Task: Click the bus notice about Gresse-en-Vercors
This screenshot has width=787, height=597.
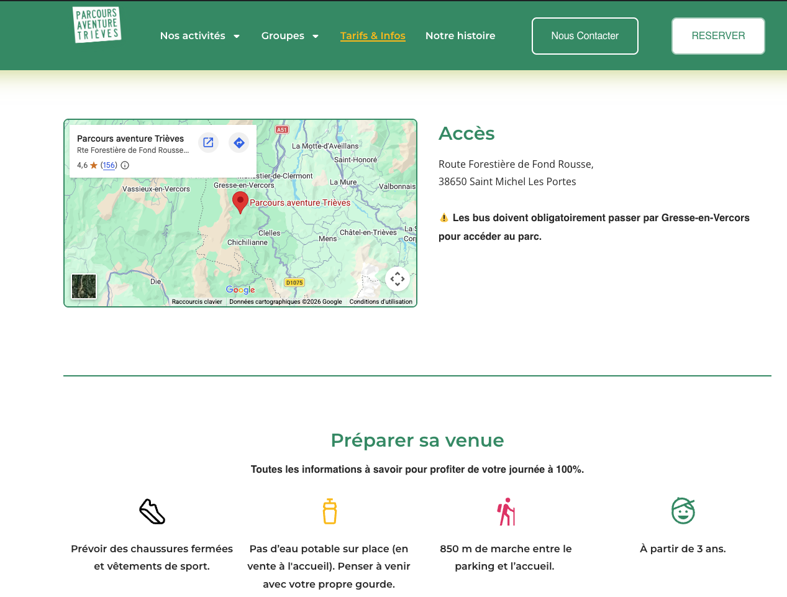Action: (x=594, y=227)
